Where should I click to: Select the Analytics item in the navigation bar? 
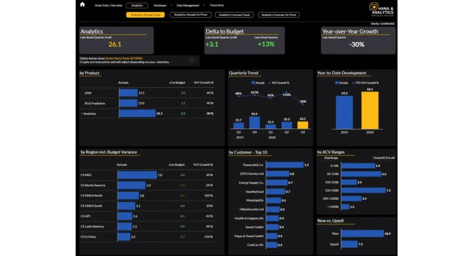pyautogui.click(x=137, y=5)
